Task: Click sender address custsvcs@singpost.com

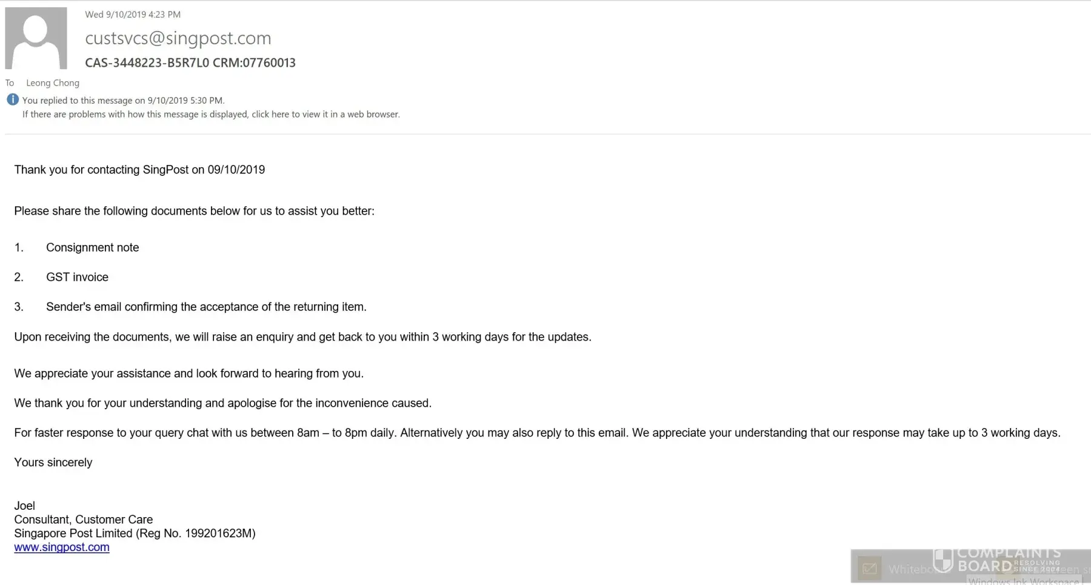Action: click(x=178, y=38)
